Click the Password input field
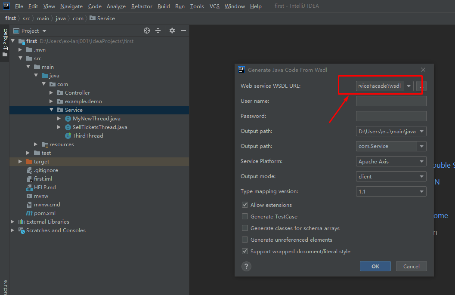This screenshot has width=455, height=295. click(x=391, y=116)
